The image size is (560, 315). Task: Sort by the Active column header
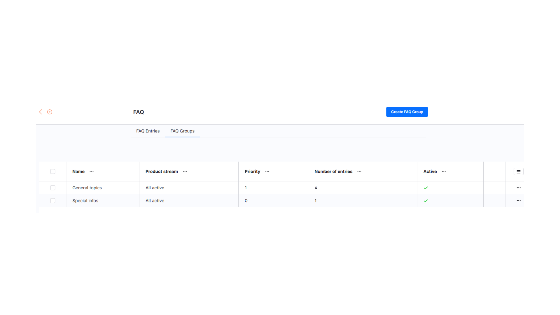(x=430, y=171)
